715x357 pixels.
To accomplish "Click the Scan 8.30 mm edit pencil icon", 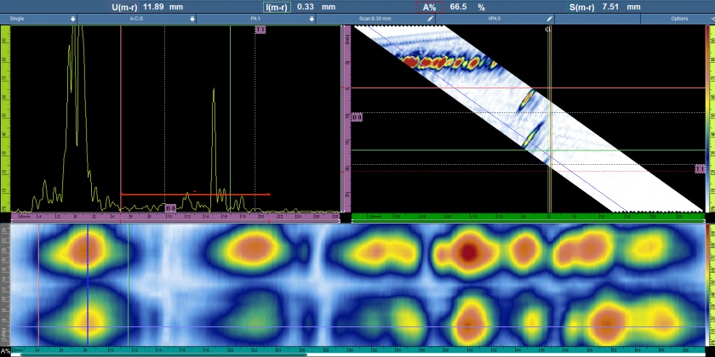I will pyautogui.click(x=430, y=18).
